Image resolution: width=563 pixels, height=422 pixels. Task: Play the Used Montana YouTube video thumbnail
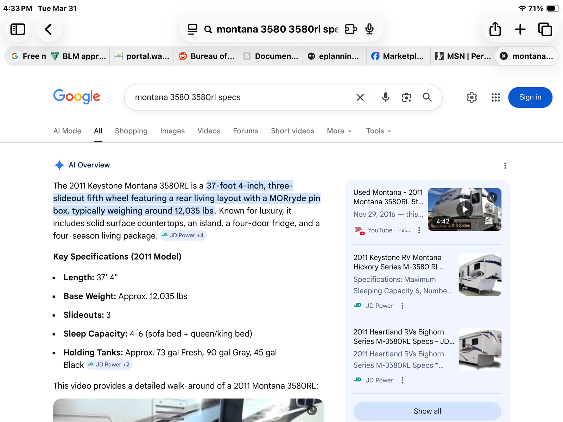tap(464, 209)
